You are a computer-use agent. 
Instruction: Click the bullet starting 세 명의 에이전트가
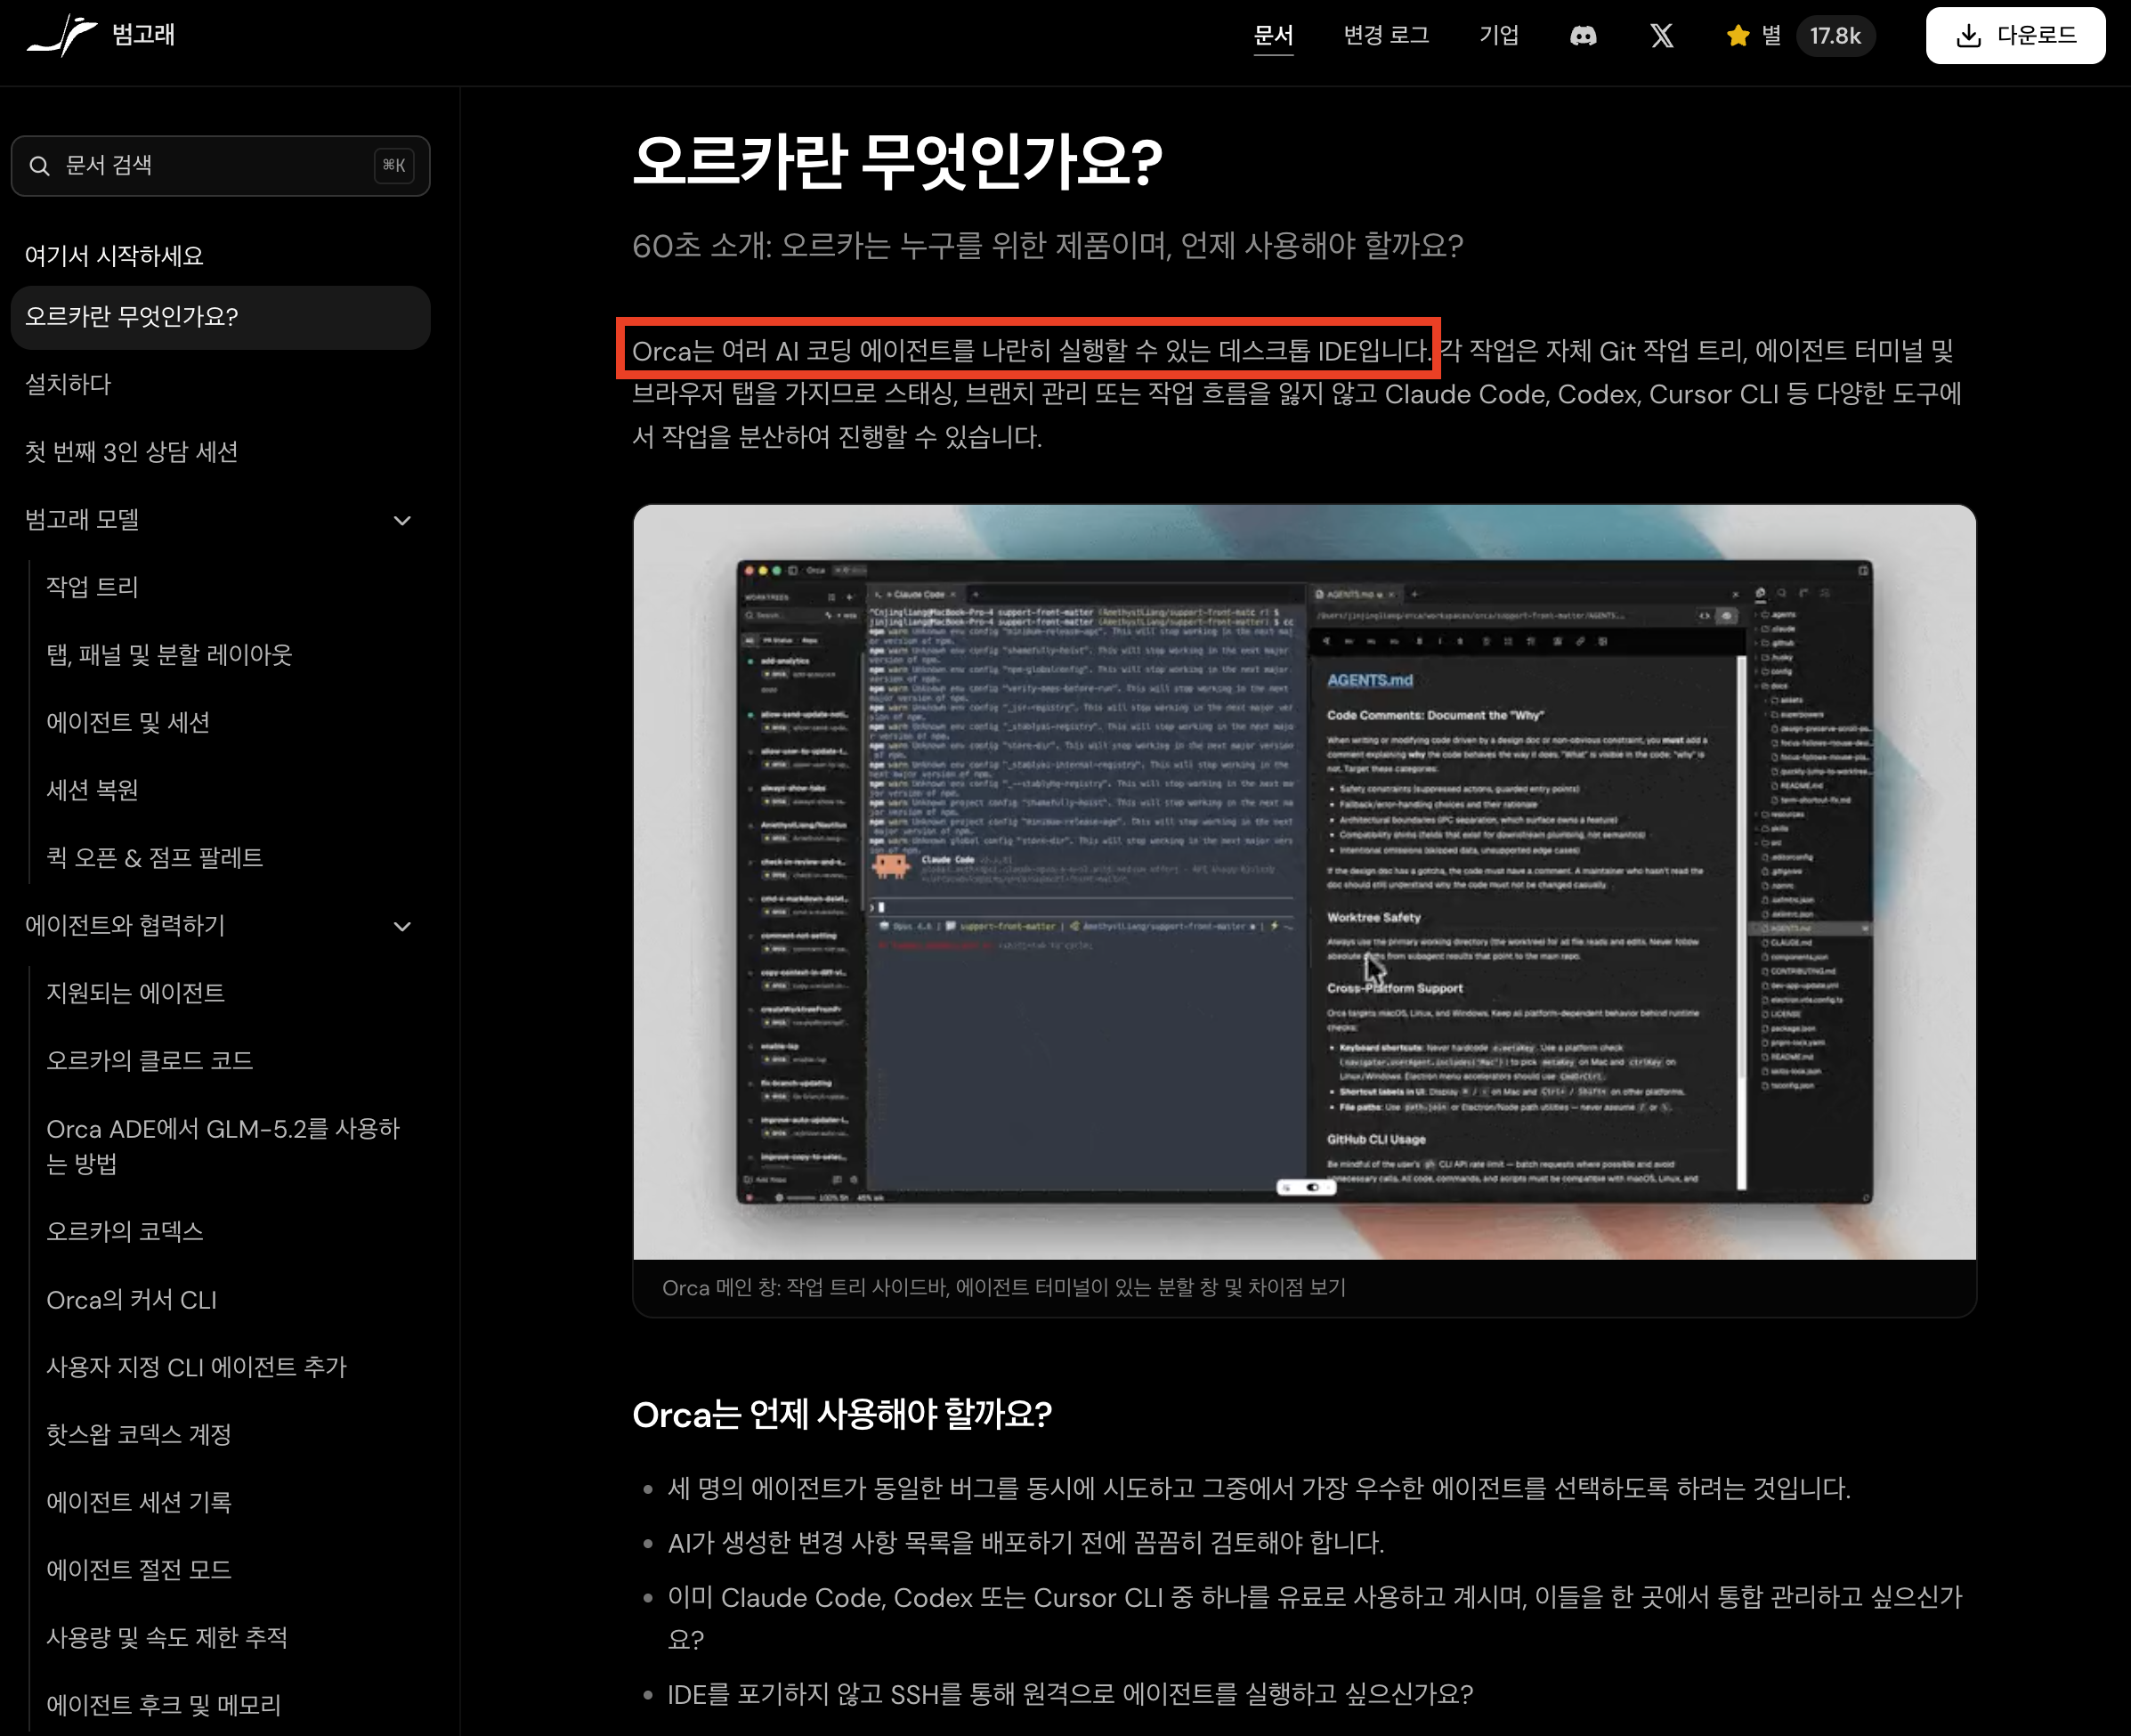1259,1489
